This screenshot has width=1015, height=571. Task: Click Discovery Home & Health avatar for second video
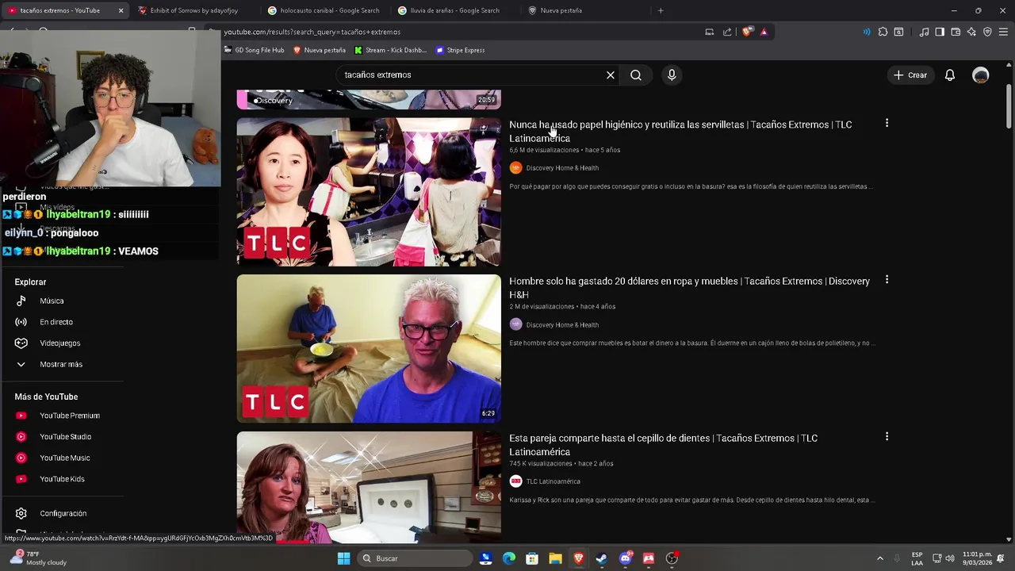pos(515,324)
